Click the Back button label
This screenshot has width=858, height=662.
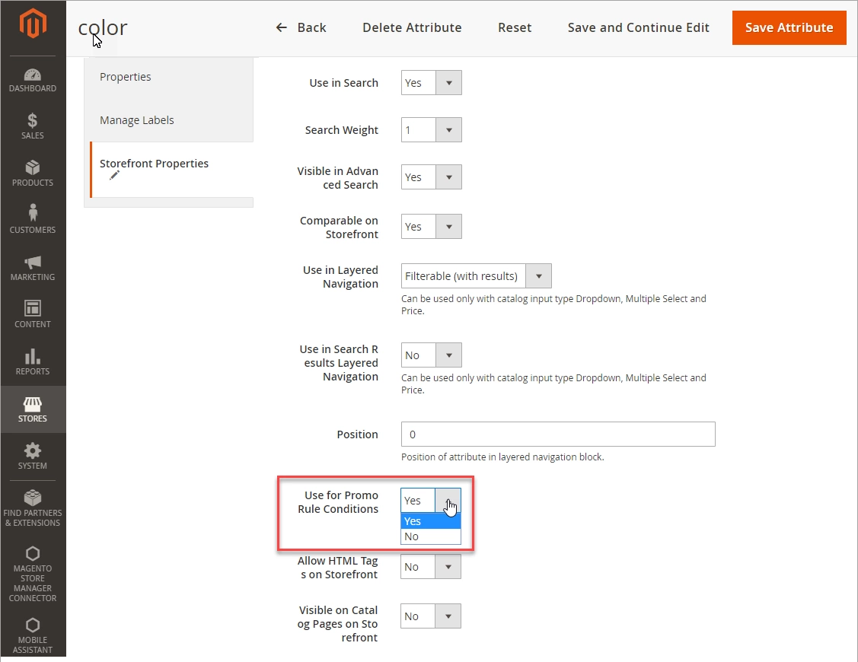click(x=312, y=27)
